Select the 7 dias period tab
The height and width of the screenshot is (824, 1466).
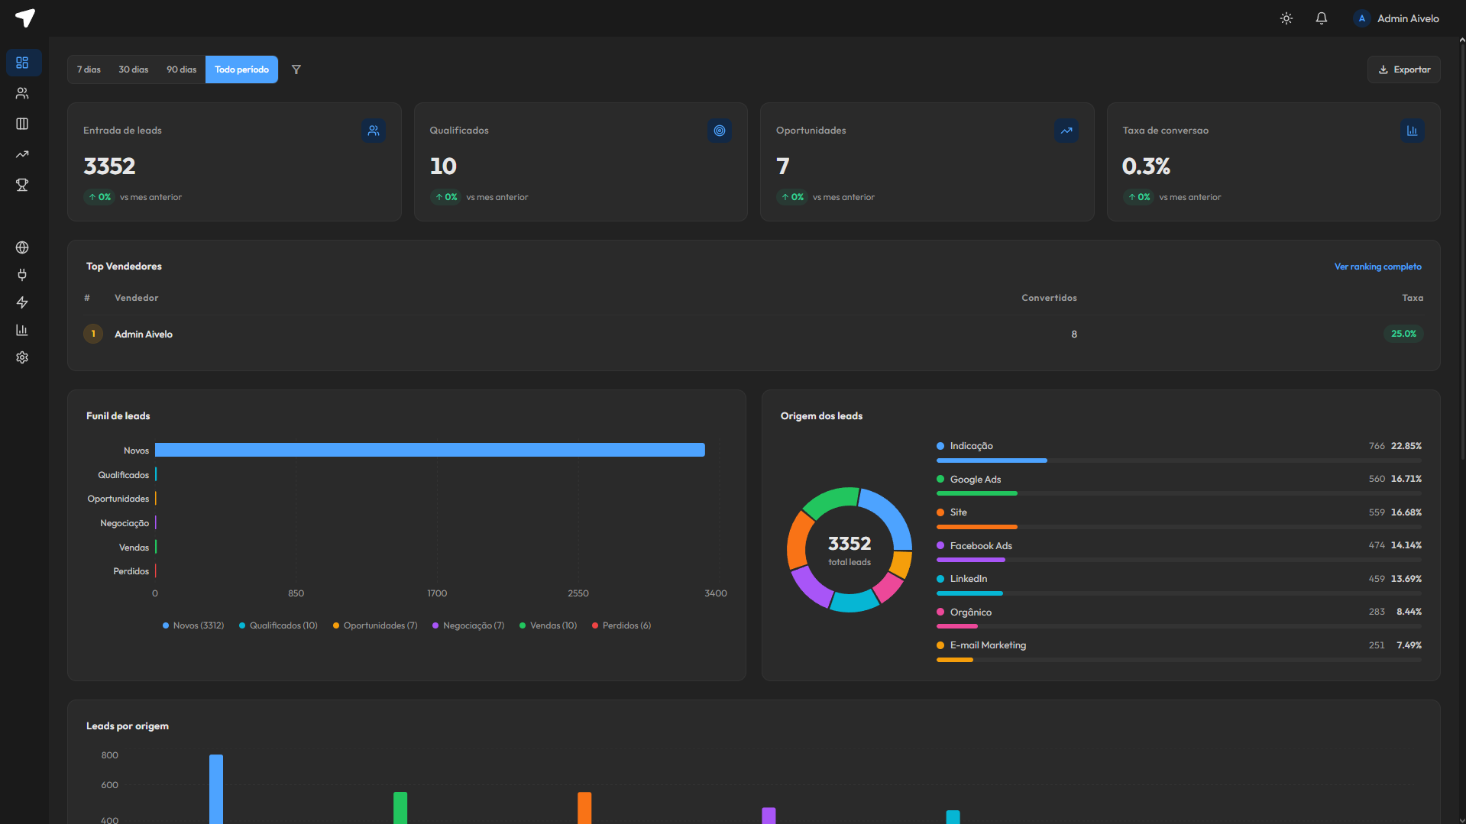tap(89, 69)
